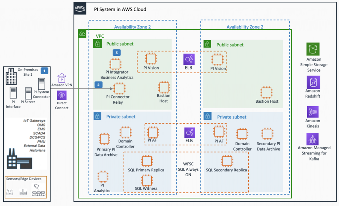The width and height of the screenshot is (339, 206).
Task: Click the PI Integrator Business Analytics chip icon
Action: pos(115,64)
